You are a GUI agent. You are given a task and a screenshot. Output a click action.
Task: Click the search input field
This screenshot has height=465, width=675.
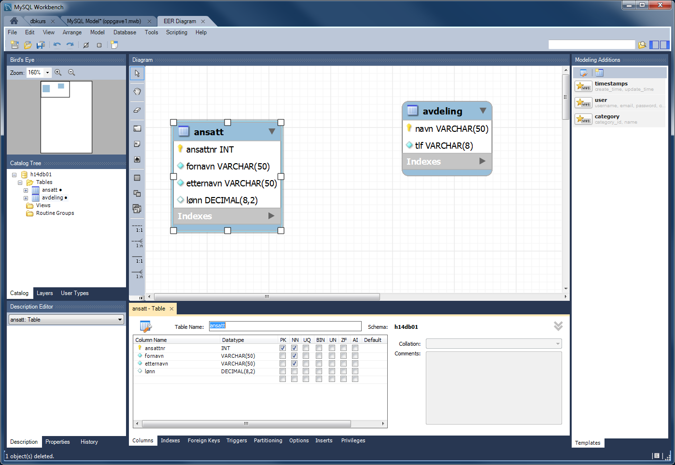pyautogui.click(x=591, y=44)
